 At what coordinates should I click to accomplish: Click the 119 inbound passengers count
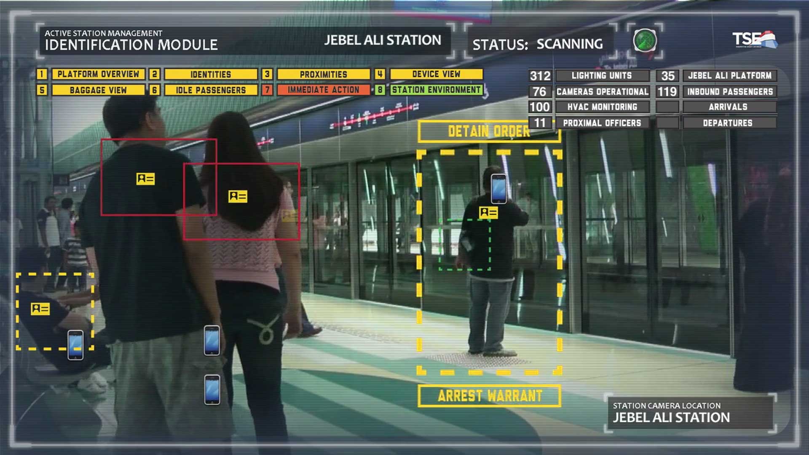coord(668,91)
